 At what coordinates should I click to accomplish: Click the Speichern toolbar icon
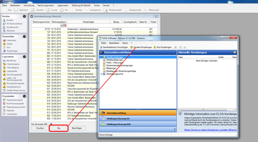click(x=16, y=10)
